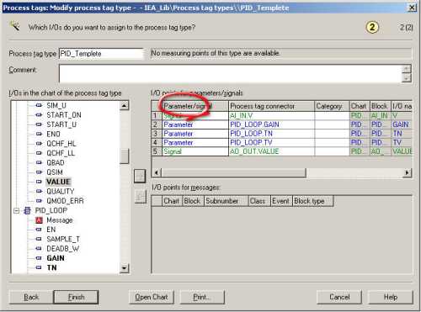Select the DEADB_W connector icon

(x=39, y=249)
